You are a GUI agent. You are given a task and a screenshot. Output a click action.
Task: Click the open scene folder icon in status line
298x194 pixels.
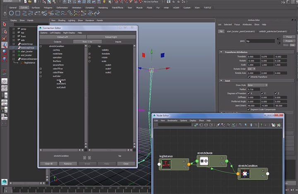[30, 2]
